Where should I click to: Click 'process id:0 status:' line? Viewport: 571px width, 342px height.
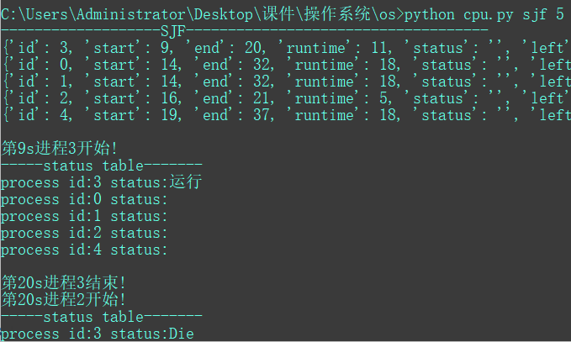point(84,199)
